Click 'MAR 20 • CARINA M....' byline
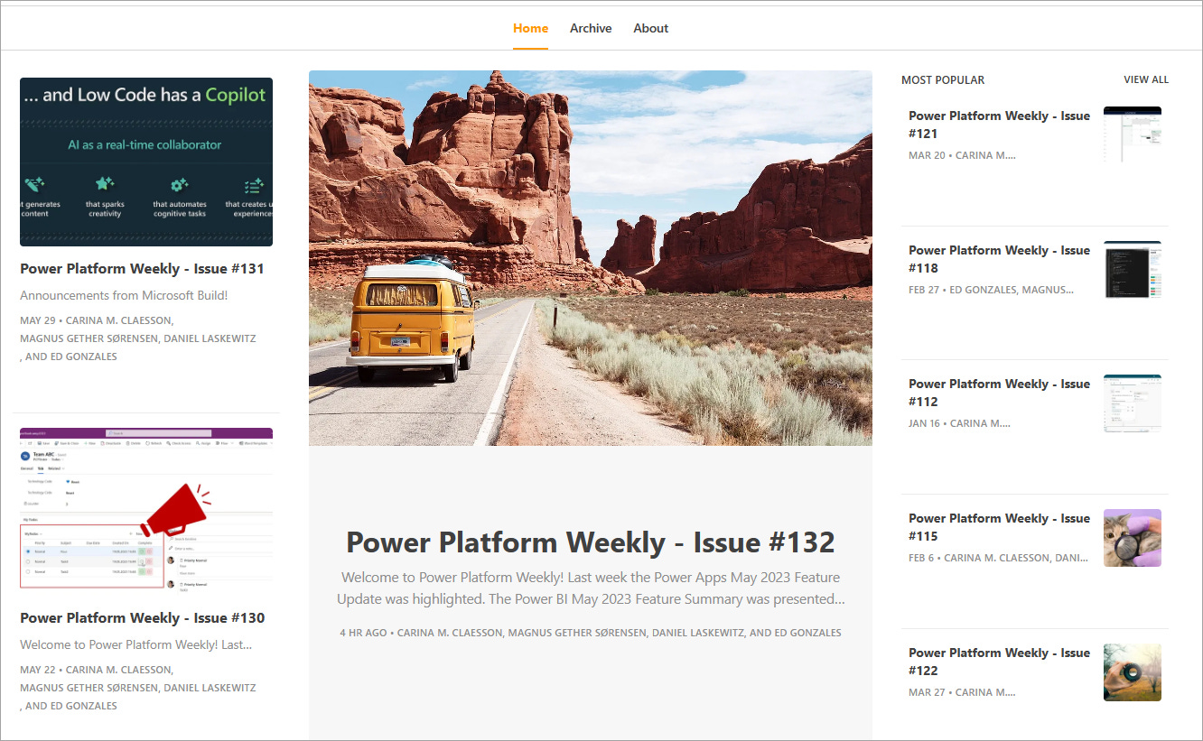Screen dimensions: 1203x741 pyautogui.click(x=962, y=155)
